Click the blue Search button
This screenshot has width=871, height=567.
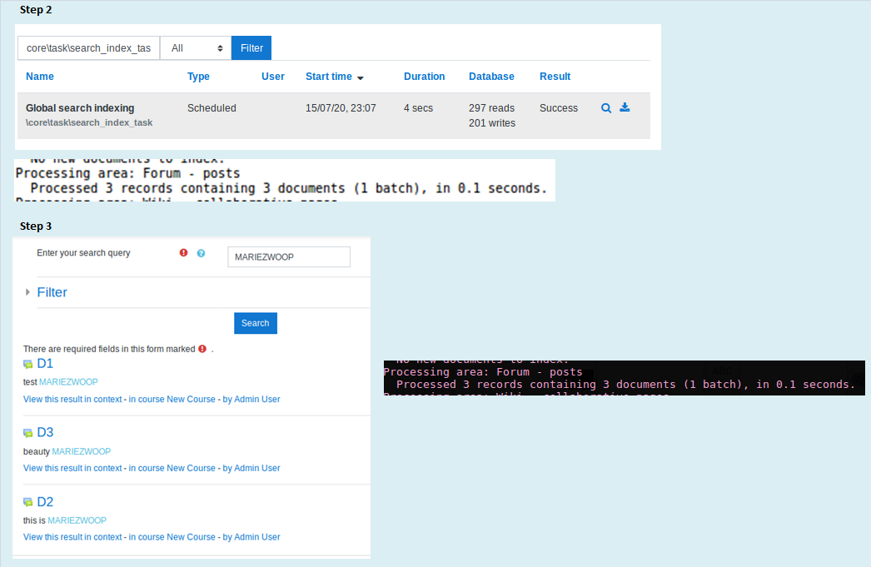tap(256, 323)
